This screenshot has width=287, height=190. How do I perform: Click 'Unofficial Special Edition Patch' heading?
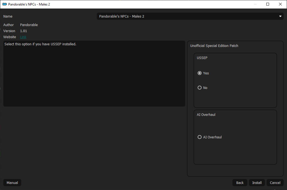point(214,46)
